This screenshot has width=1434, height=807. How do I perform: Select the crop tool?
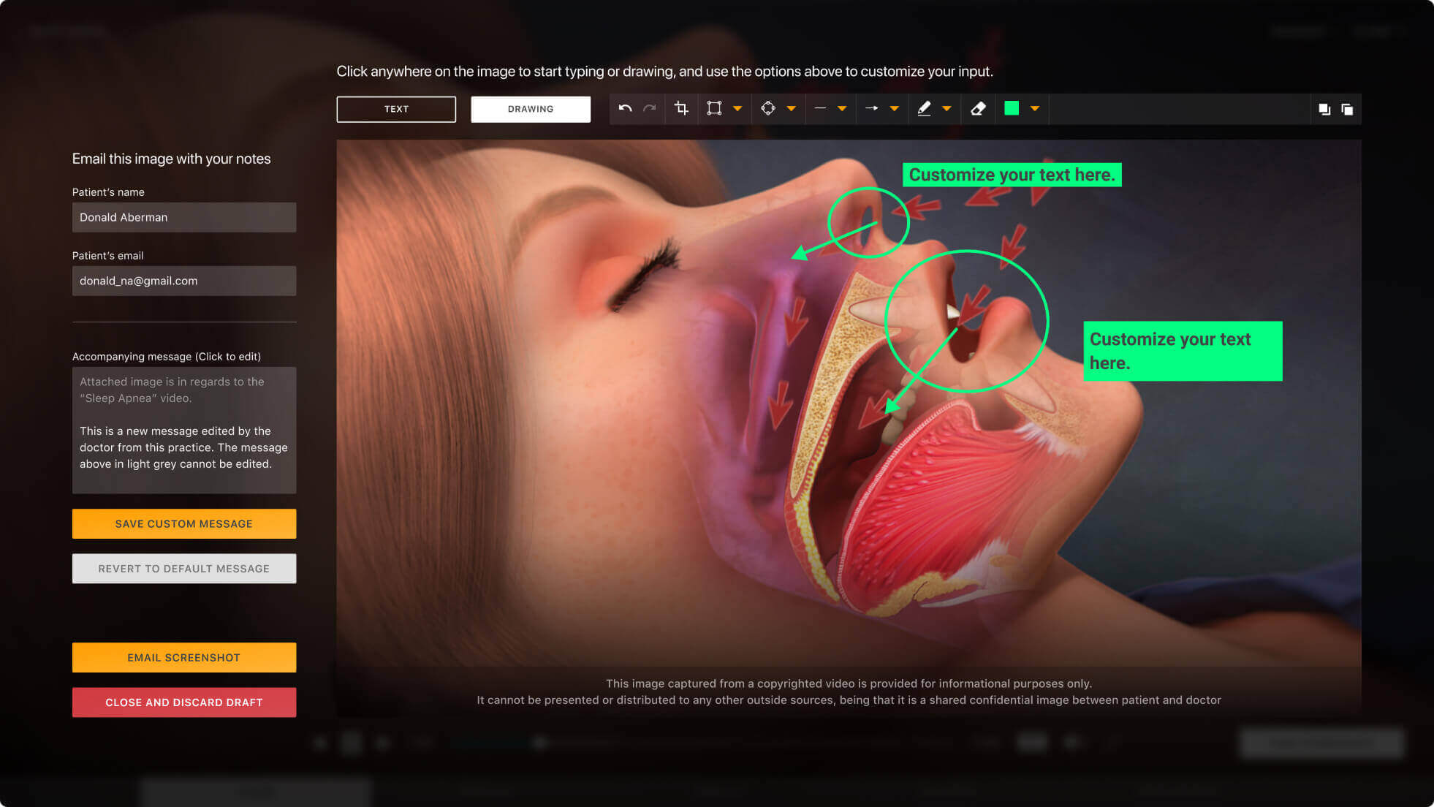coord(681,109)
